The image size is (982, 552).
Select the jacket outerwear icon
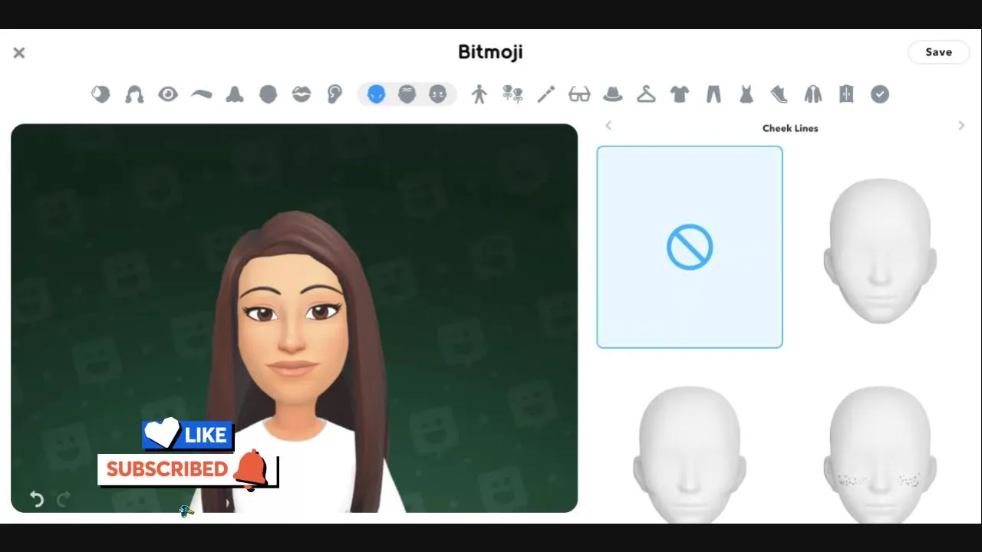(x=813, y=94)
